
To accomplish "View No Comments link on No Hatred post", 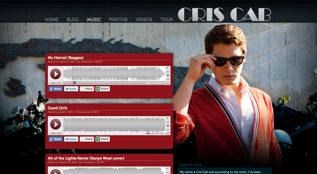I will [85, 62].
